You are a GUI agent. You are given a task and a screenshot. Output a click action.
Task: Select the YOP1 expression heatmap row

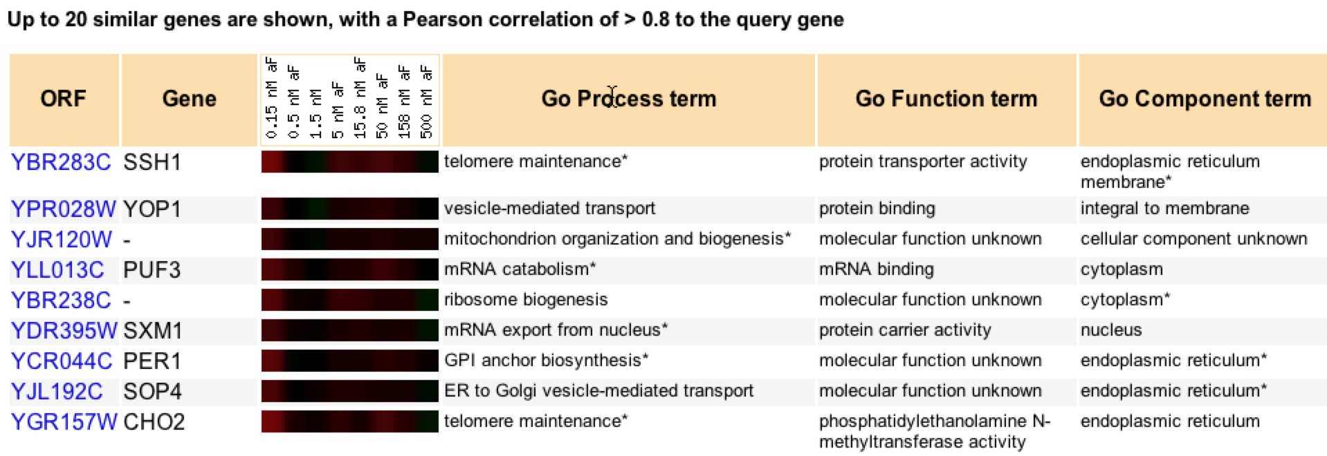pos(350,209)
